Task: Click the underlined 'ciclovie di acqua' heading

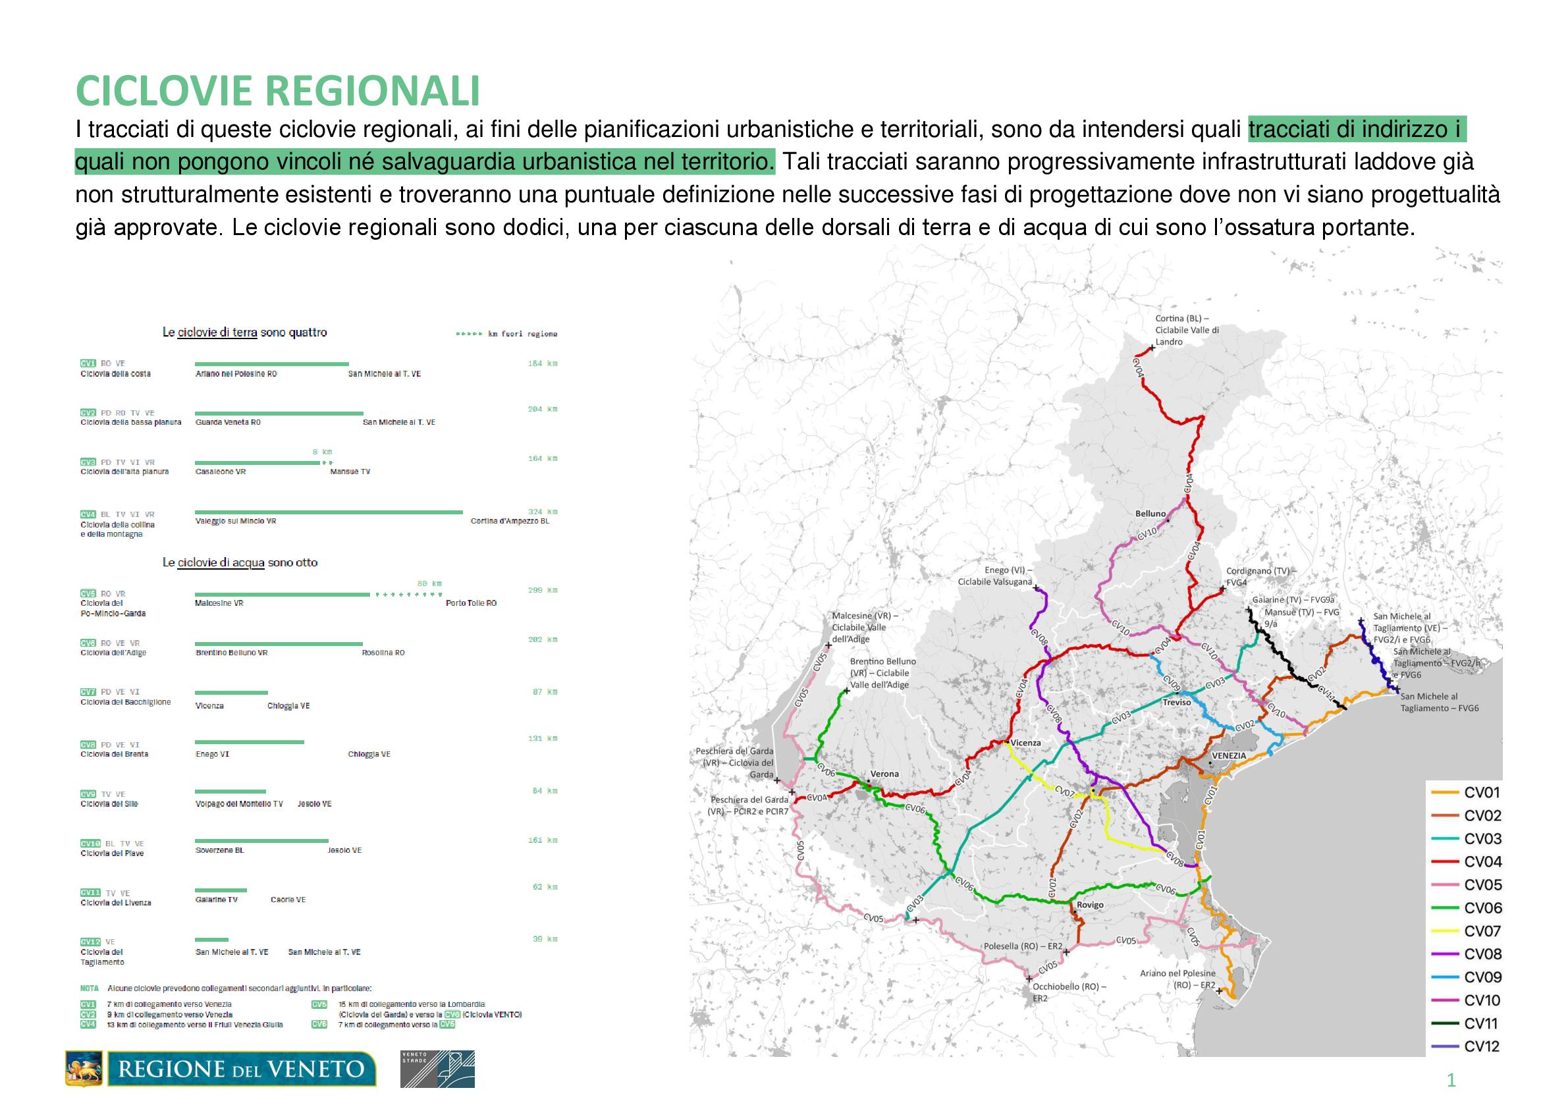Action: [221, 562]
